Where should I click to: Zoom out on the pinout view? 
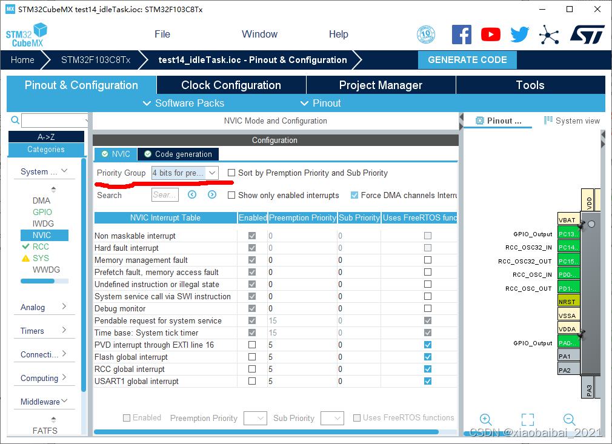(x=569, y=419)
